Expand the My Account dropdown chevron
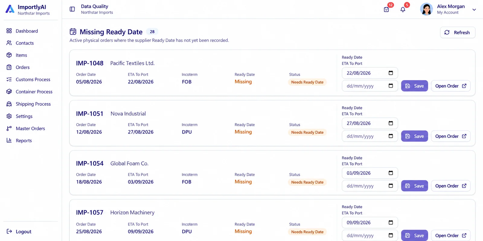Image resolution: width=483 pixels, height=241 pixels. point(474,10)
